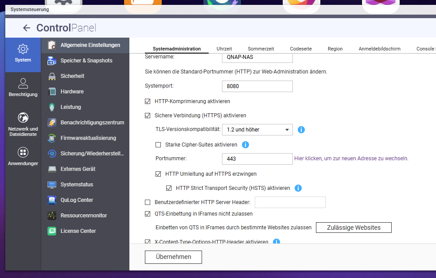Open Zulässige Websites button

coord(354,228)
